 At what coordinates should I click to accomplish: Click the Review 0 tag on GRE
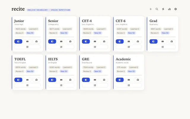87,71
